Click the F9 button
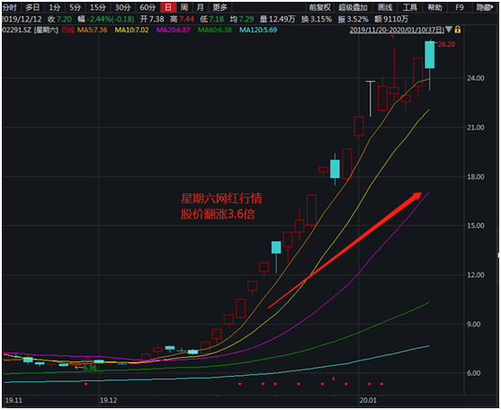The height and width of the screenshot is (410, 501). click(x=460, y=7)
